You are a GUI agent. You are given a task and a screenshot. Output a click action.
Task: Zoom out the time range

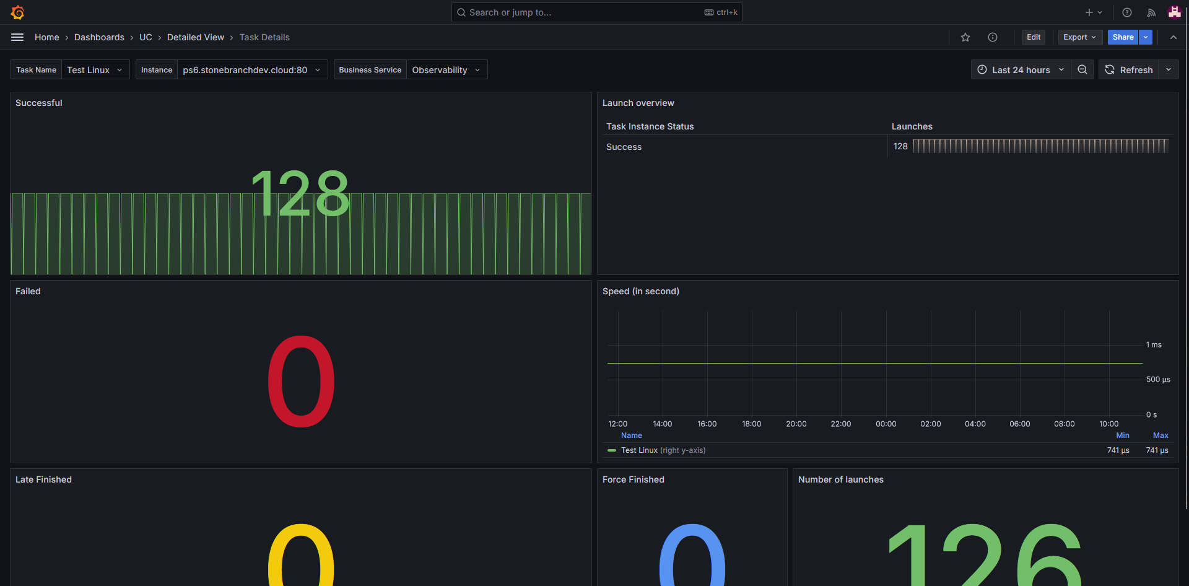[1082, 70]
